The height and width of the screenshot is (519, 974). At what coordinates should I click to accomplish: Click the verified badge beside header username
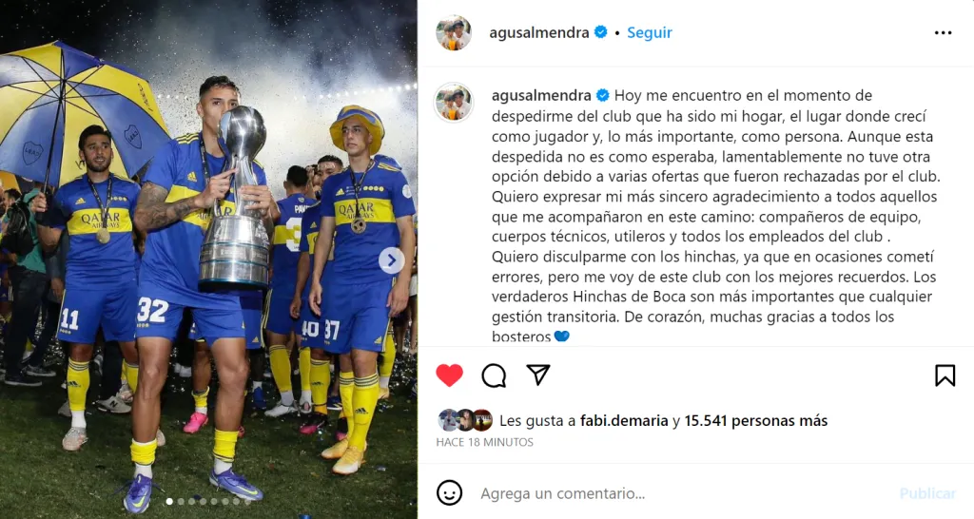coord(601,32)
